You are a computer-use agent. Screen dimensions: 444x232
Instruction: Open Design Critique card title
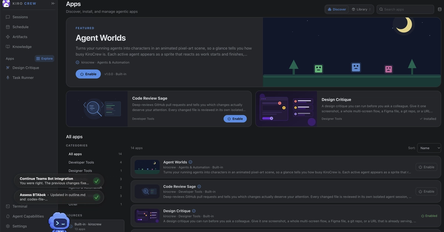tap(336, 100)
